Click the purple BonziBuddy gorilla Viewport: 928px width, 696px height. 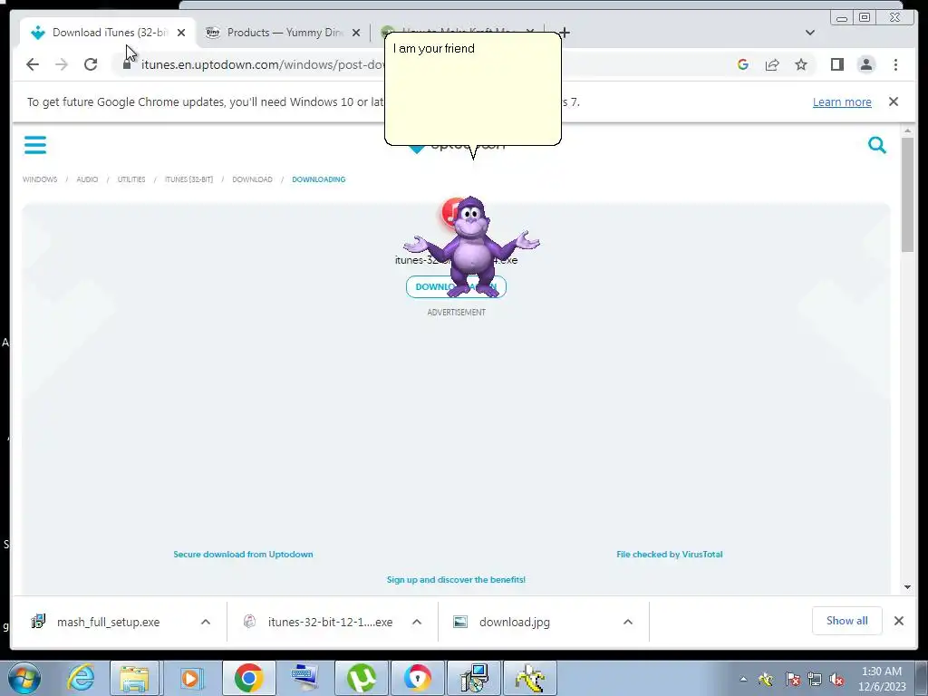[x=471, y=246]
